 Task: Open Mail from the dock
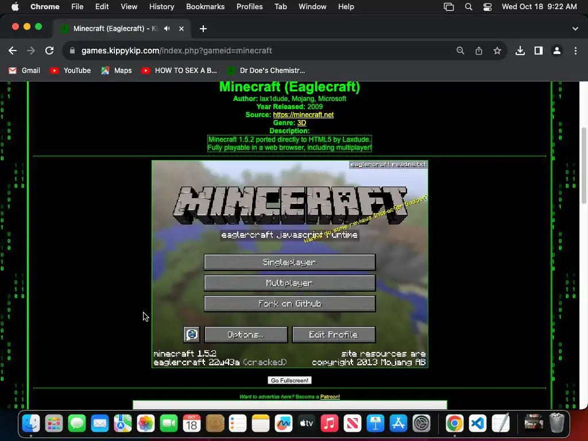(100, 424)
